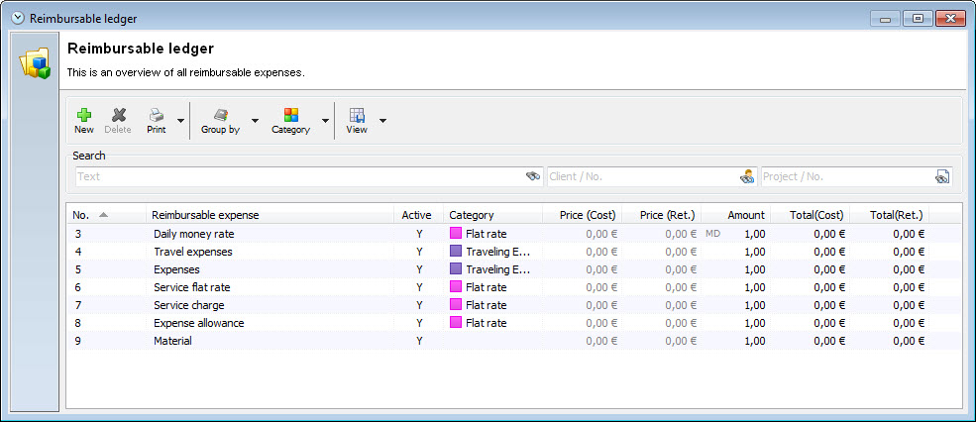Select the Material row
Screen dimensions: 976x422
173,341
